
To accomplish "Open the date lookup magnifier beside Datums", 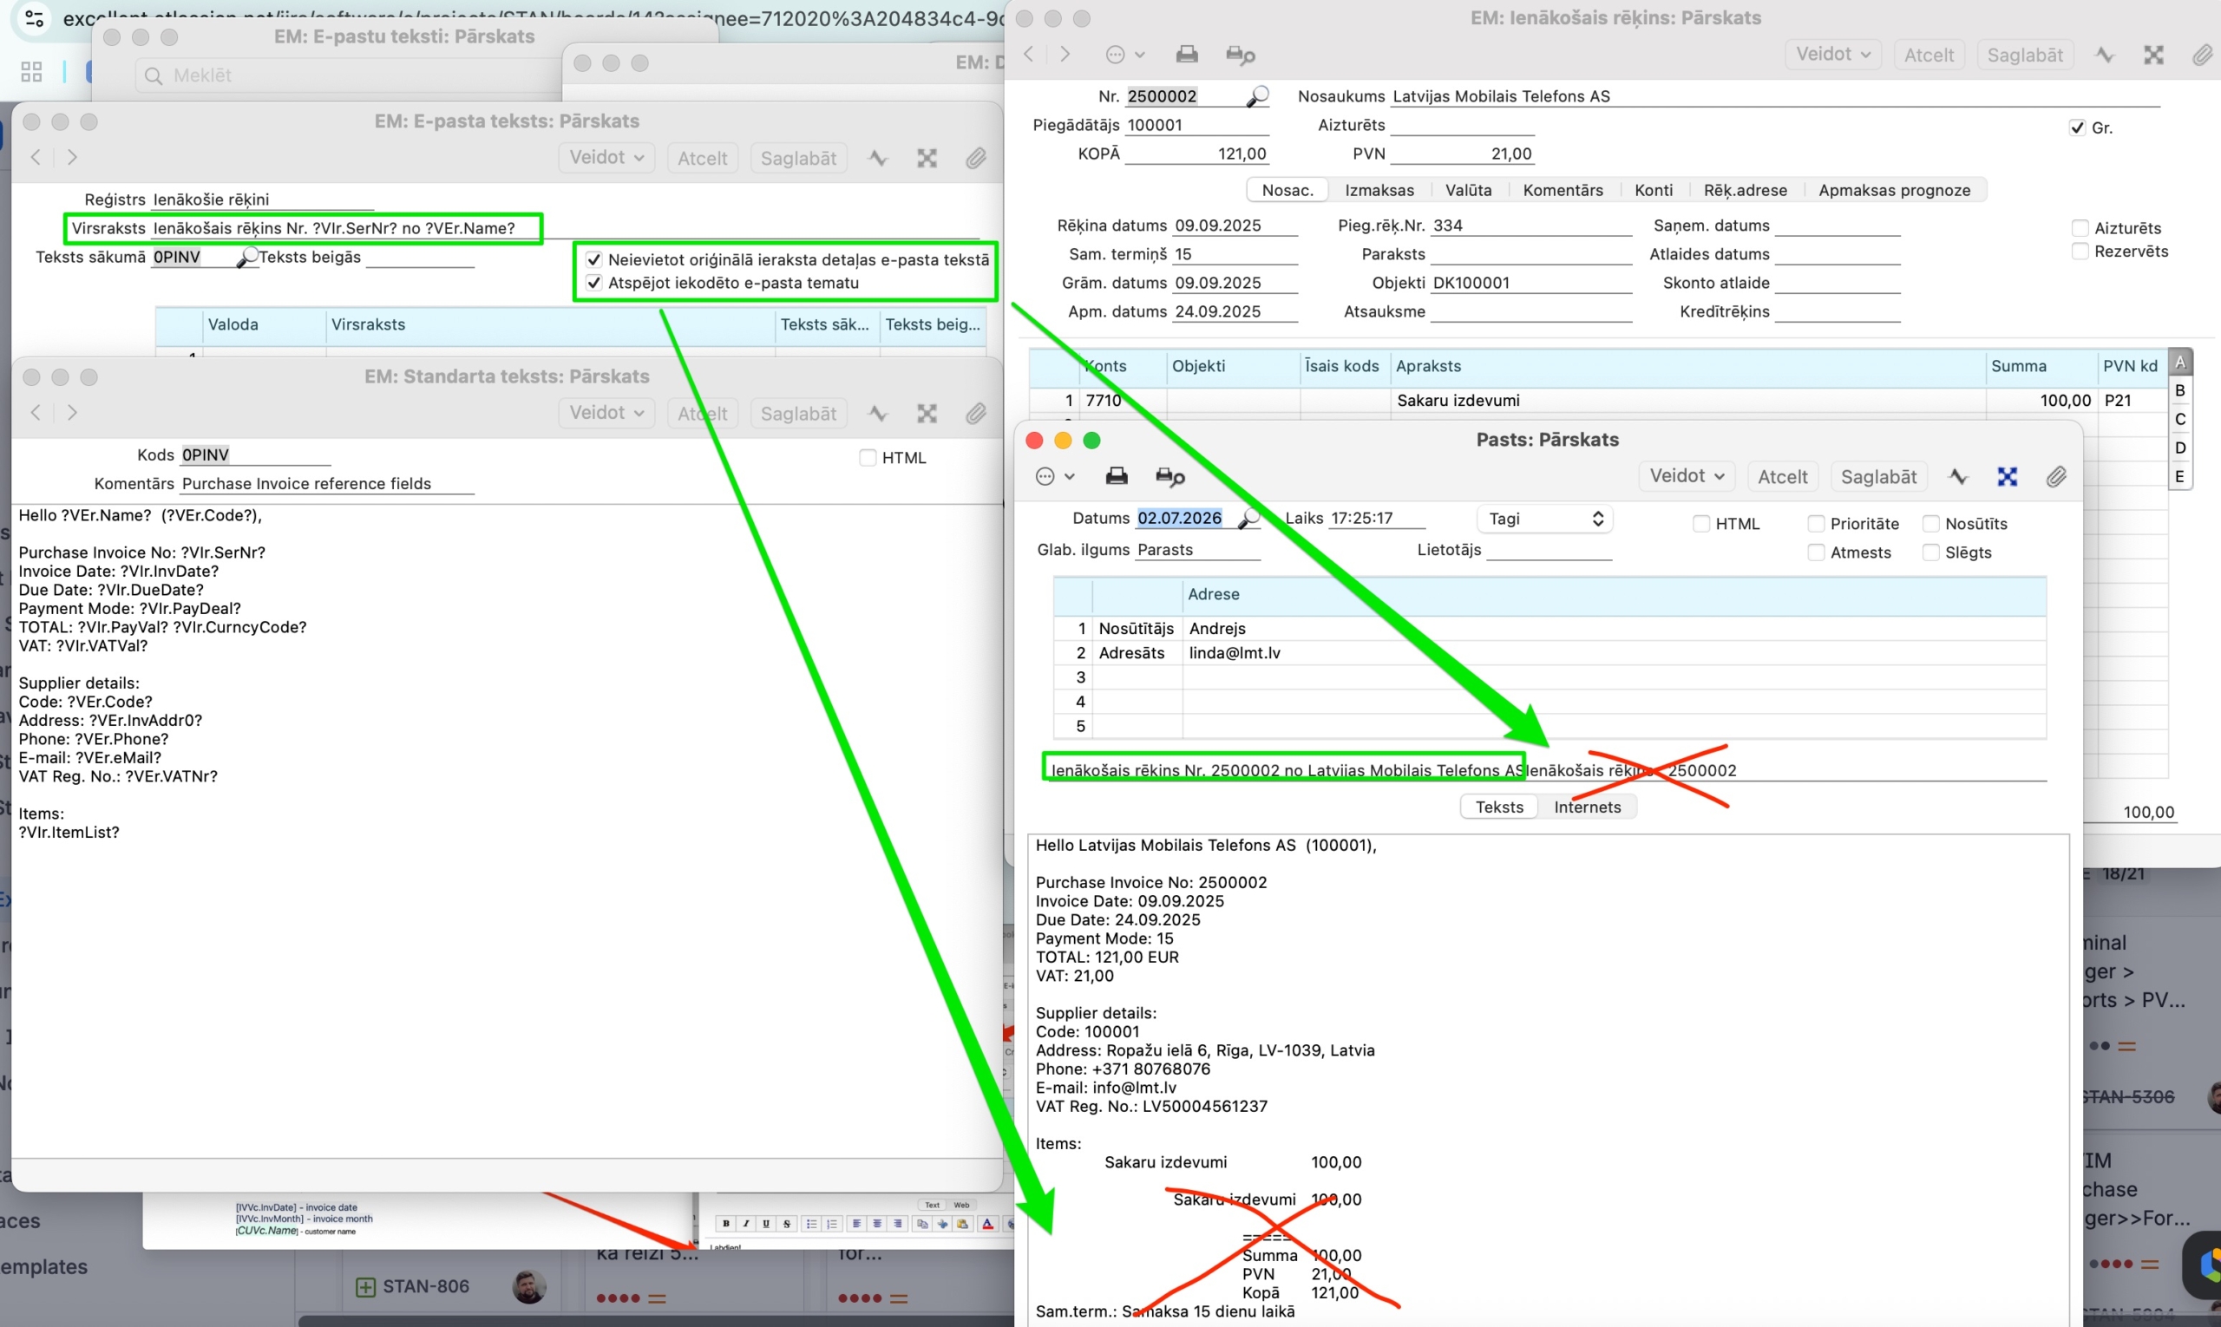I will click(1248, 518).
